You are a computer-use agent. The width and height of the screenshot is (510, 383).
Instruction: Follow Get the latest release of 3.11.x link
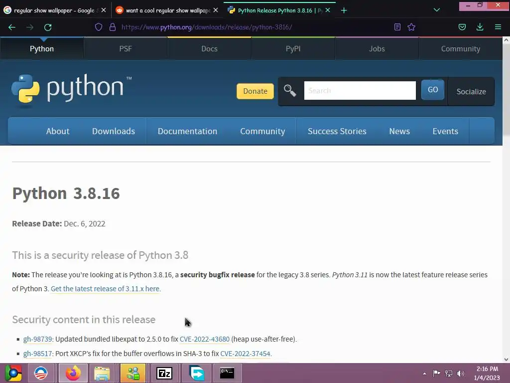coord(106,289)
